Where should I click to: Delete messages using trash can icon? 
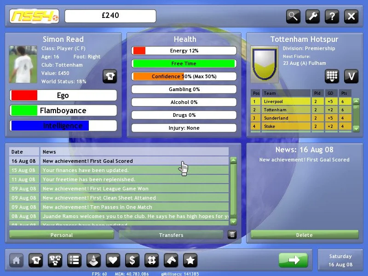click(232, 235)
